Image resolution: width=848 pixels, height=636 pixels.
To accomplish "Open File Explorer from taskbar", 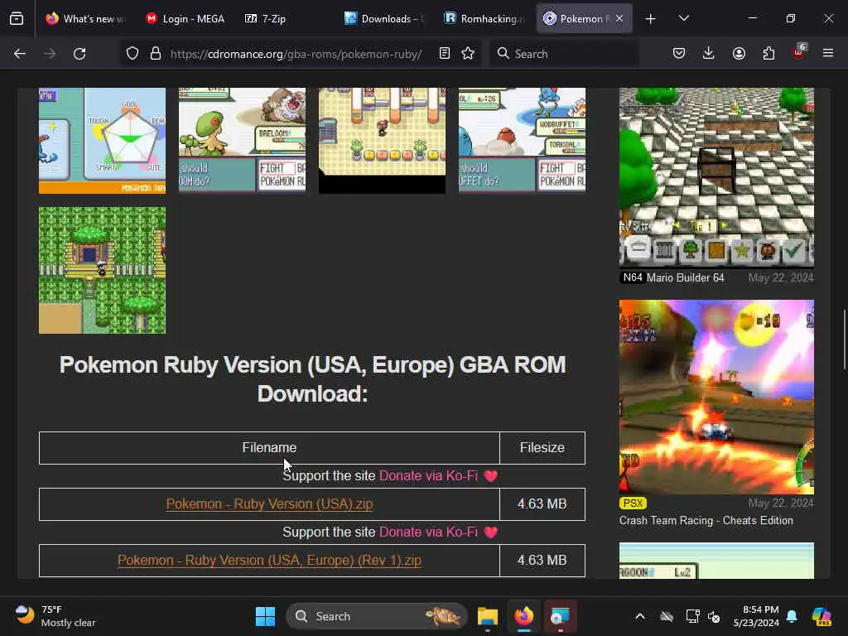I will coord(487,616).
